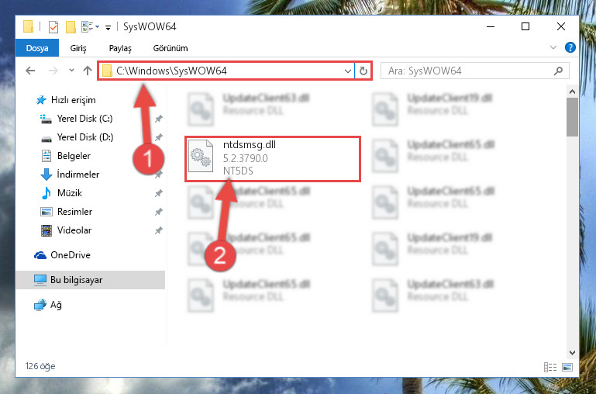Click the OneDrive cloud icon
The image size is (596, 394).
click(40, 255)
